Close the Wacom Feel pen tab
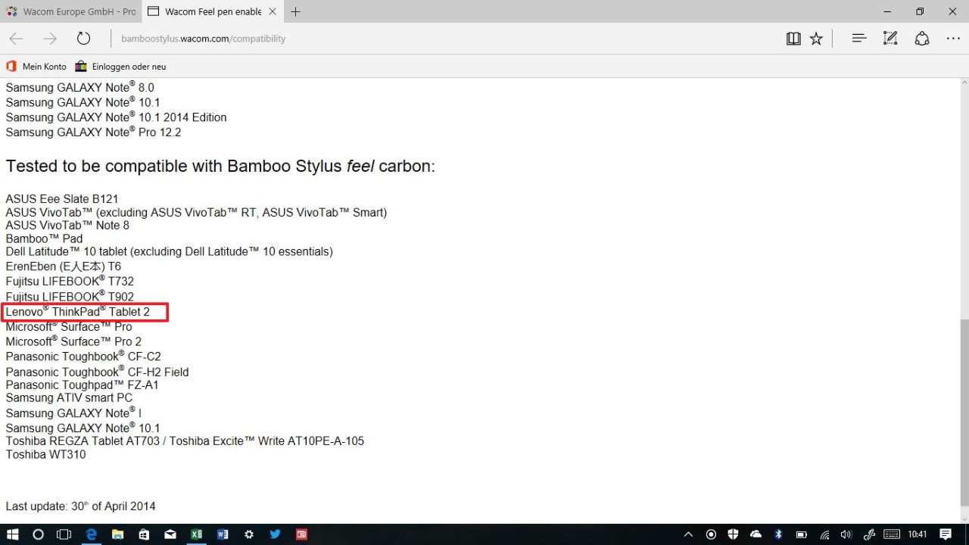The width and height of the screenshot is (969, 545). (273, 12)
